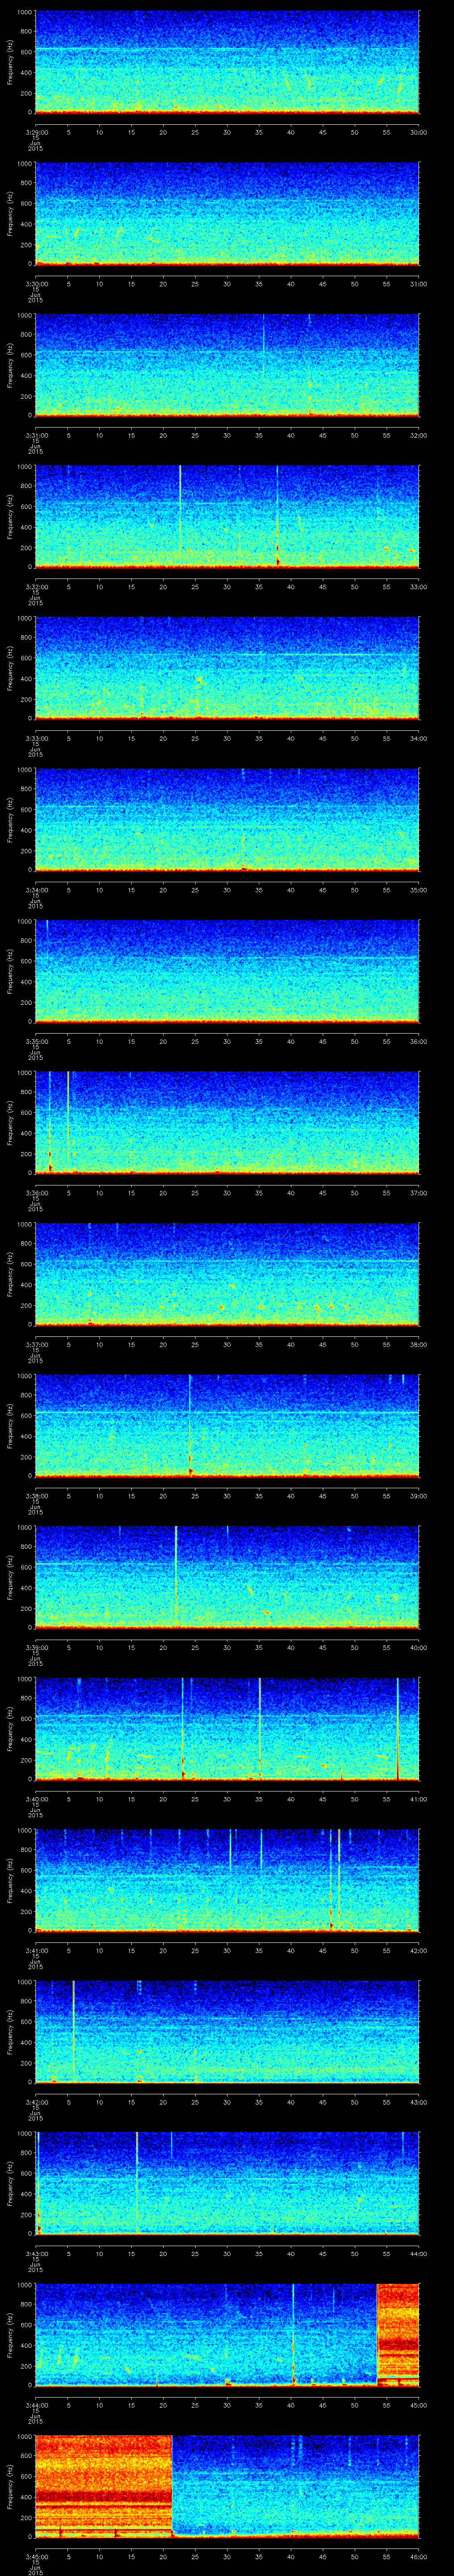Select the 3:38:00 start time label

tap(36, 1496)
